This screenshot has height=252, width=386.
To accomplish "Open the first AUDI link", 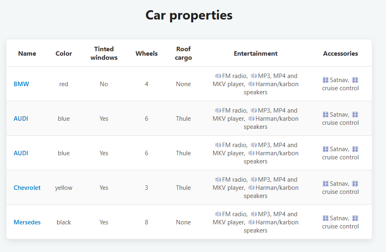I will 21,119.
